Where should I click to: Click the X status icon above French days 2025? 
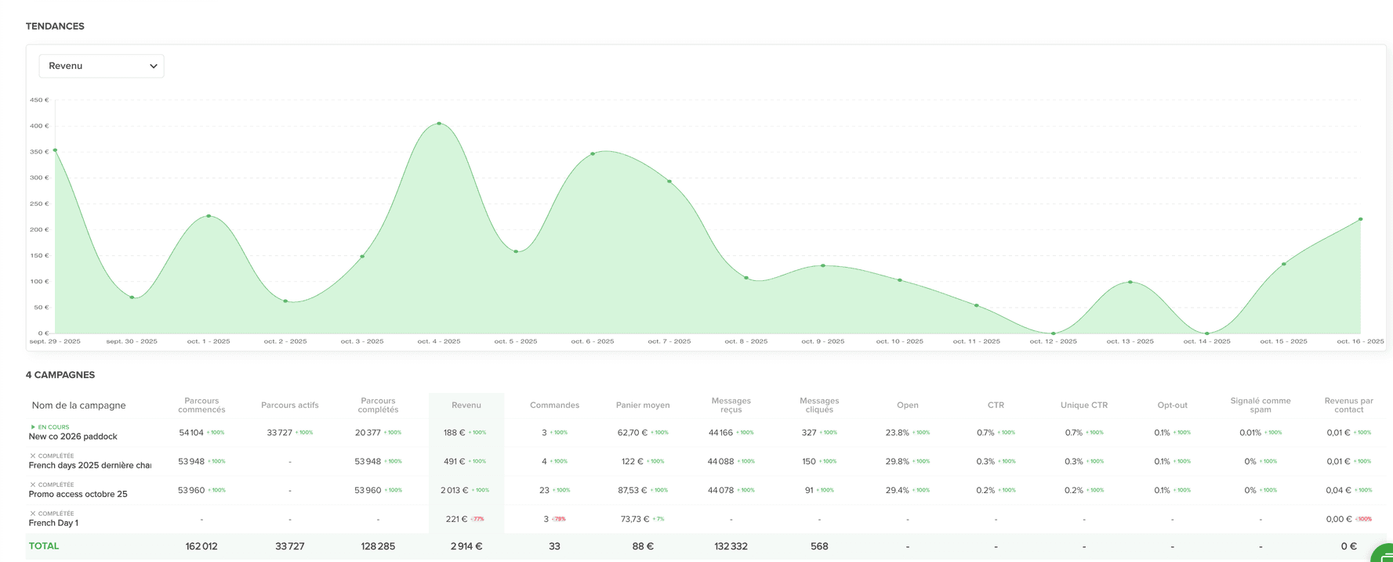click(33, 456)
